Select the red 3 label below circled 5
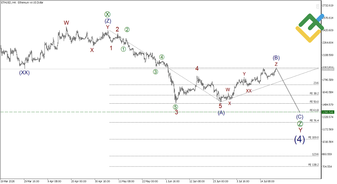 coord(176,112)
